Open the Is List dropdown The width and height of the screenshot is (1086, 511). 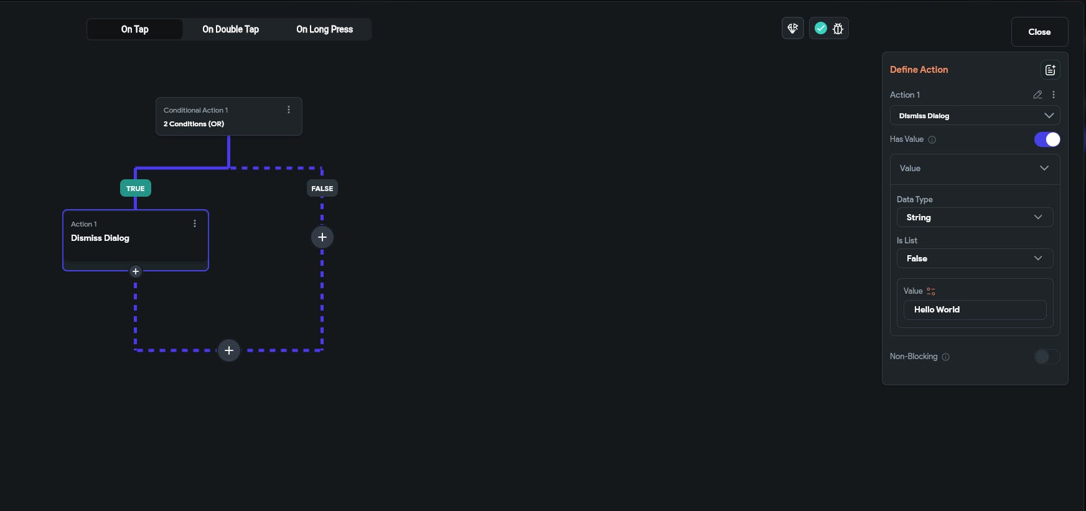975,258
